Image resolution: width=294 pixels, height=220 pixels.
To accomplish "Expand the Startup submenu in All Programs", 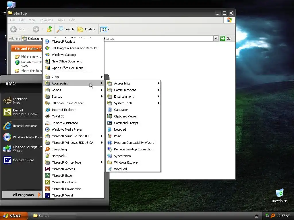I will [x=73, y=97].
